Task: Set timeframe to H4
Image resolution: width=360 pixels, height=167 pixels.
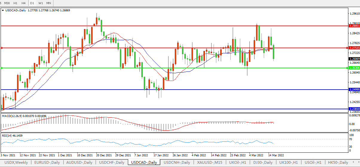Action: click(23, 3)
